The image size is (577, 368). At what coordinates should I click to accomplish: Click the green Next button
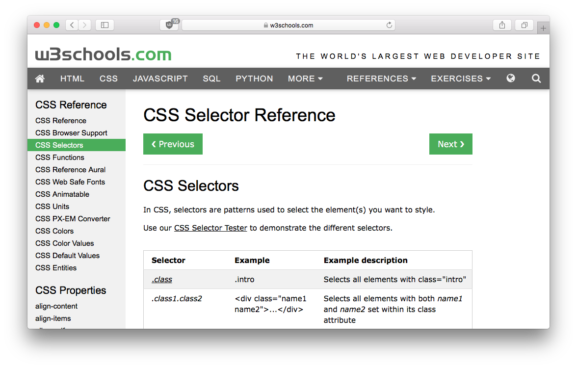451,144
